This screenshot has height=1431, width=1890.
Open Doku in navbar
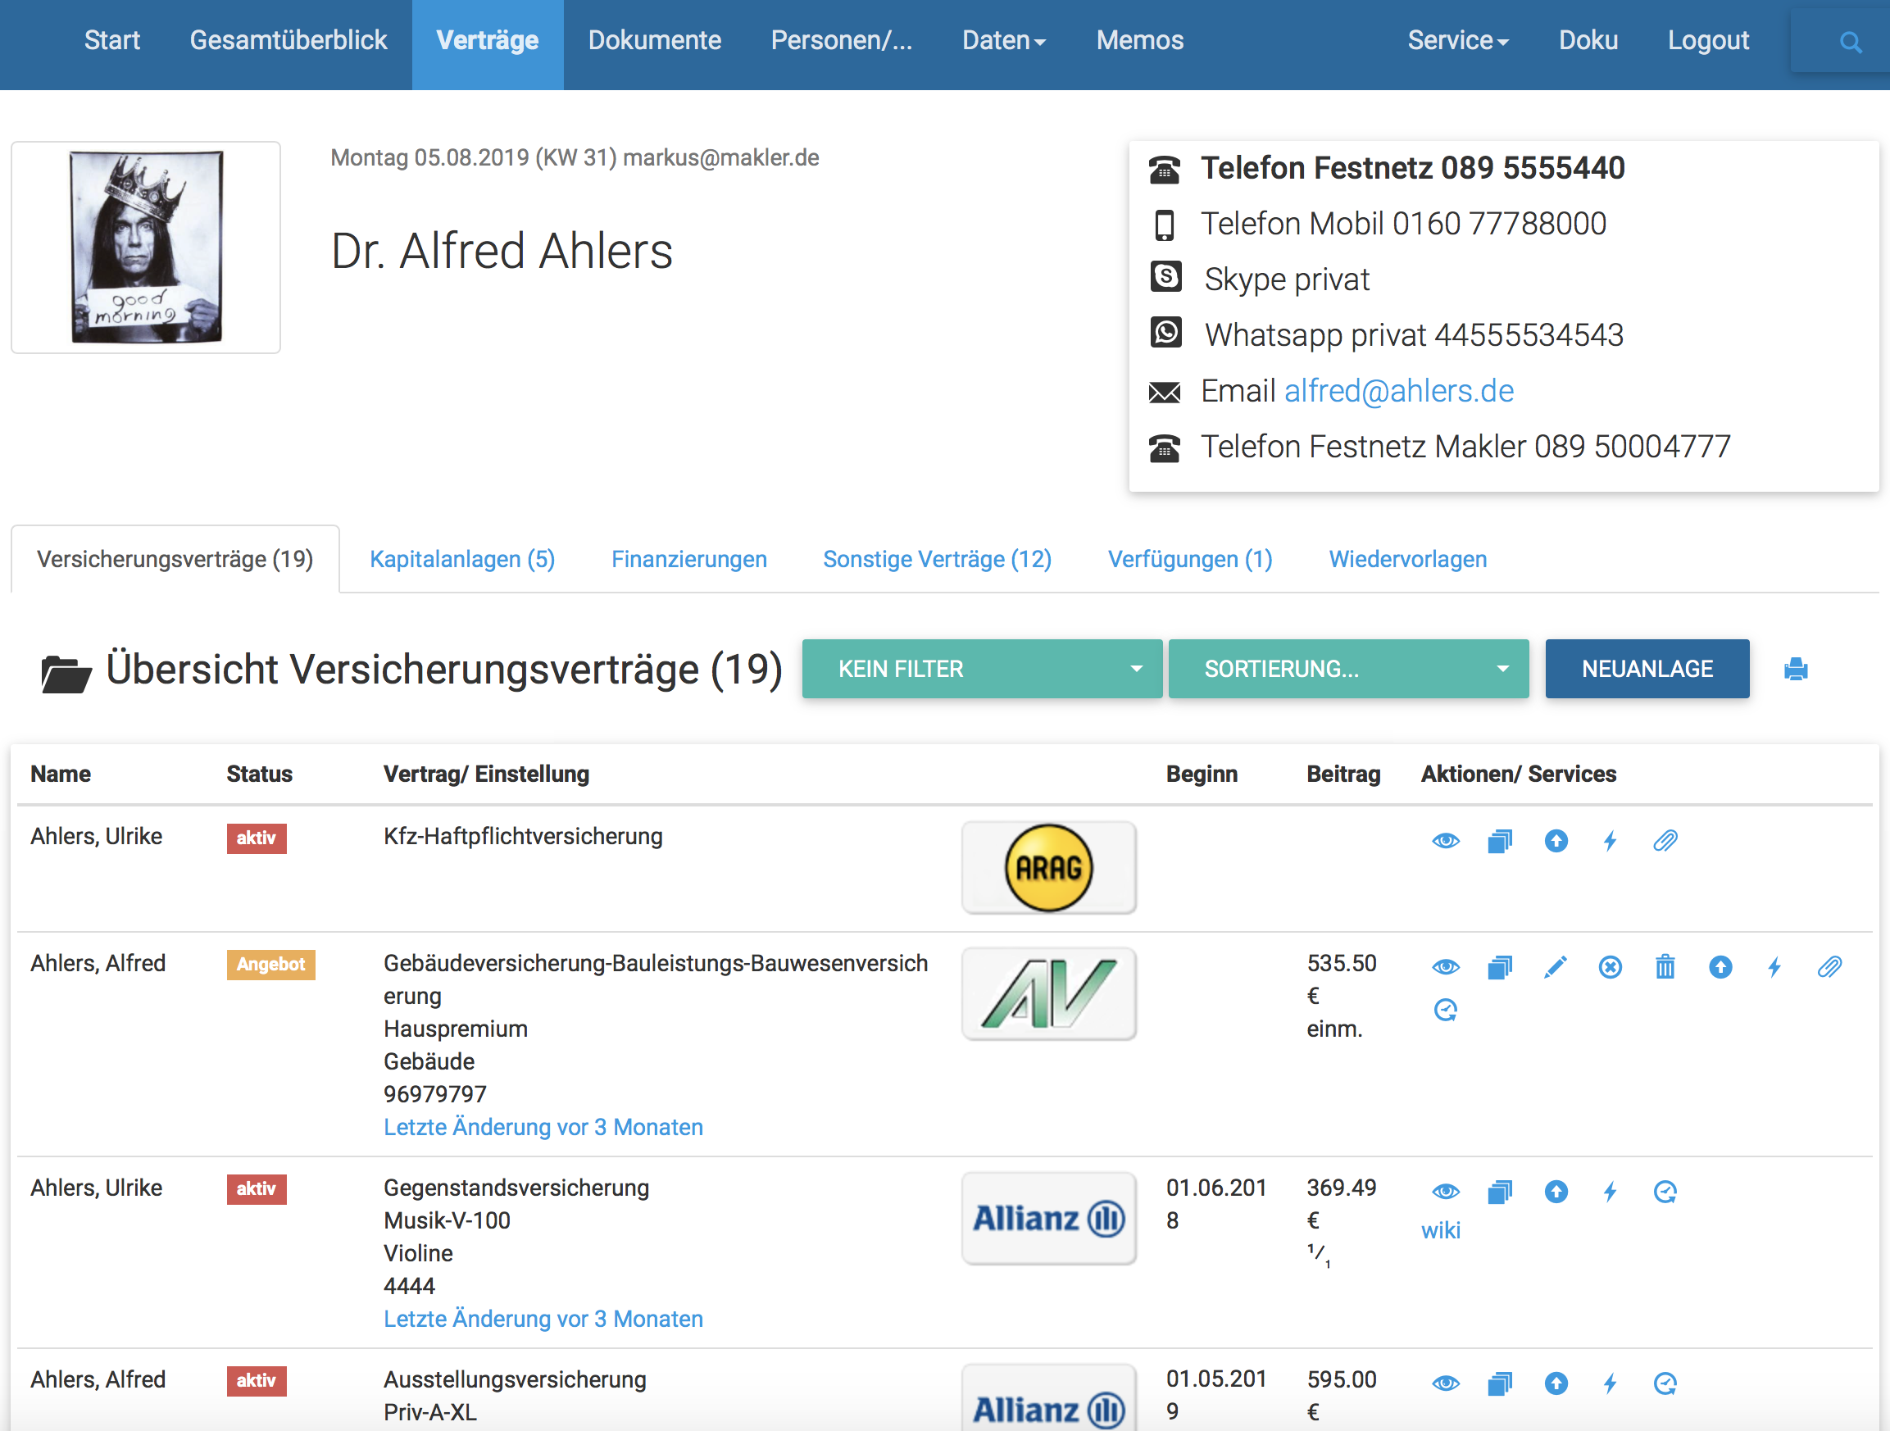click(1588, 41)
